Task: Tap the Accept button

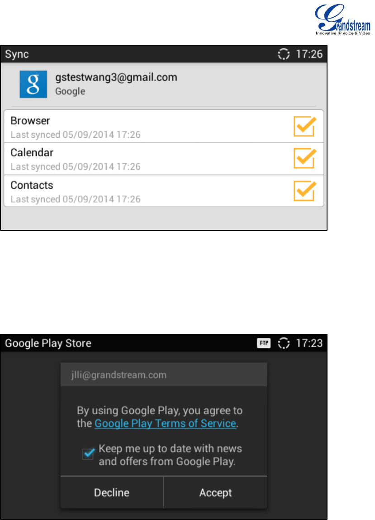Action: click(216, 492)
